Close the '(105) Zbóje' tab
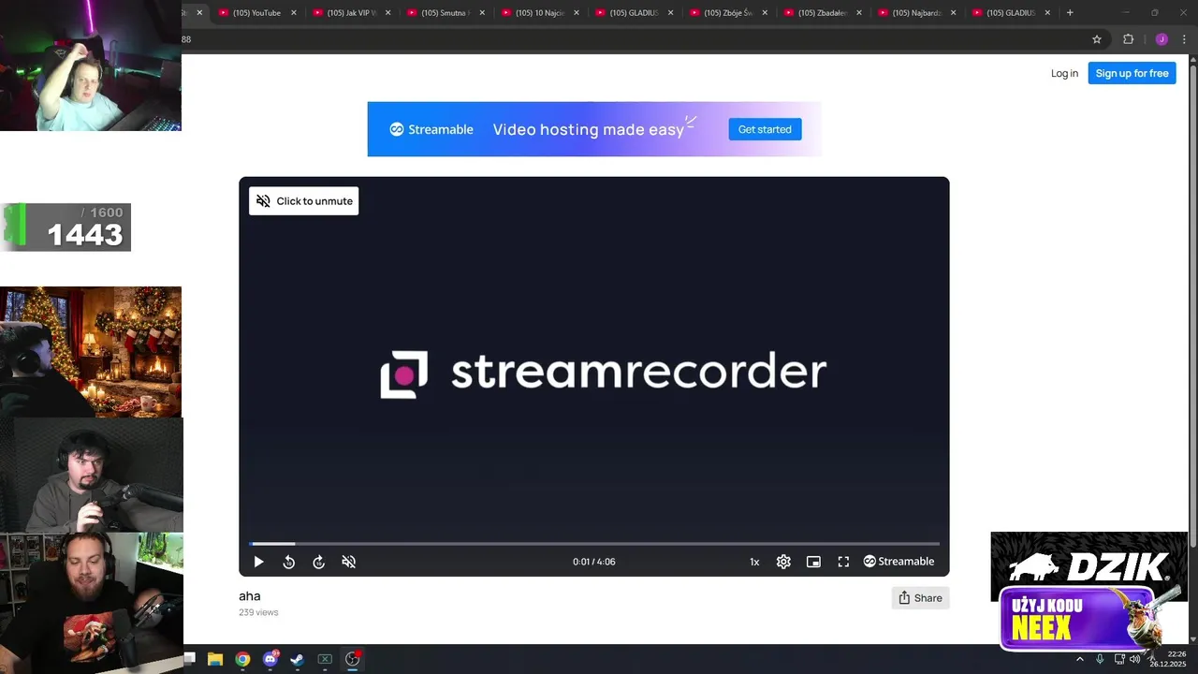Viewport: 1198px width, 674px height. click(x=765, y=13)
